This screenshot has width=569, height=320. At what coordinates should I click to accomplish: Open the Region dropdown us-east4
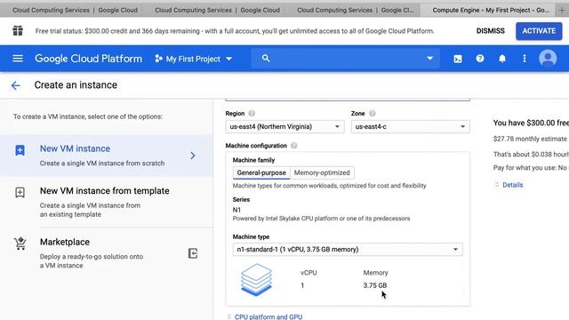coord(284,126)
